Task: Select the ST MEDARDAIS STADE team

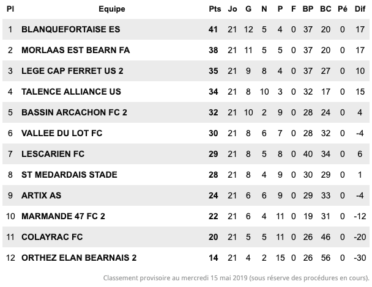Action: (x=69, y=175)
